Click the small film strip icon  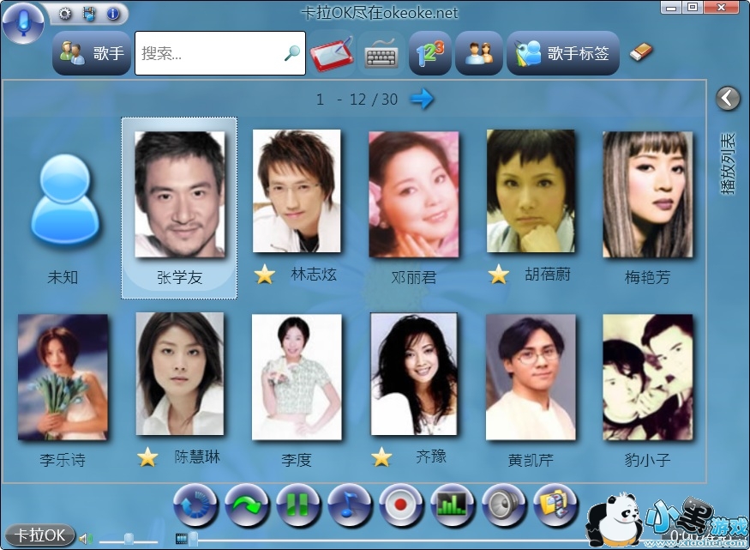(x=181, y=539)
